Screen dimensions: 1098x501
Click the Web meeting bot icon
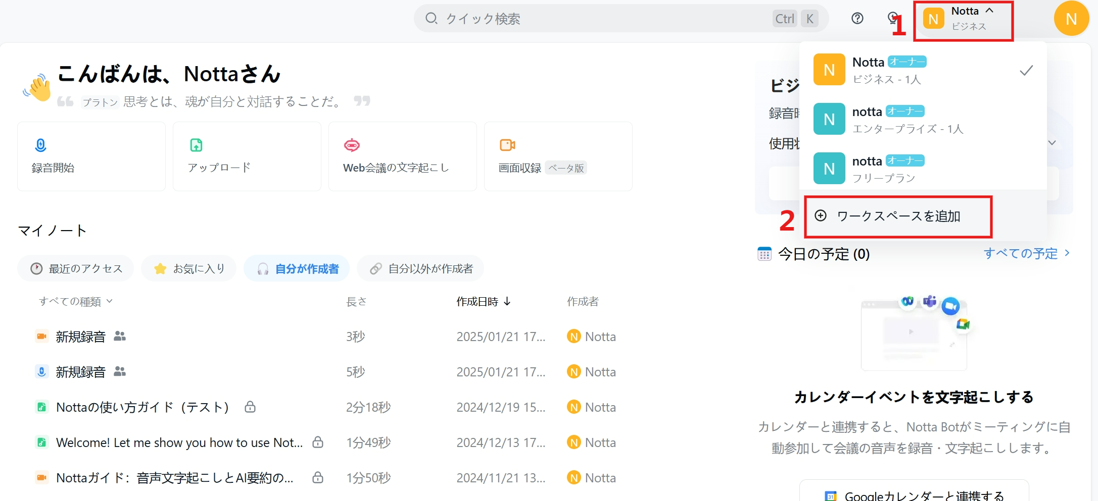tap(352, 145)
